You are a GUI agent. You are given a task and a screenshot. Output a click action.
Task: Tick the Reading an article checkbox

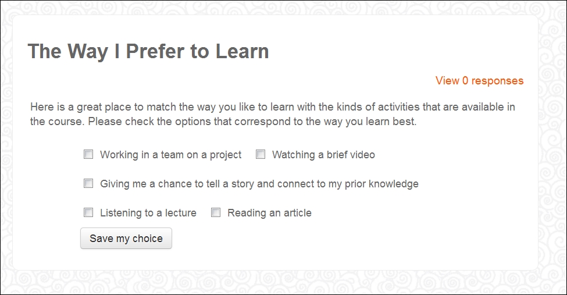[x=216, y=212]
